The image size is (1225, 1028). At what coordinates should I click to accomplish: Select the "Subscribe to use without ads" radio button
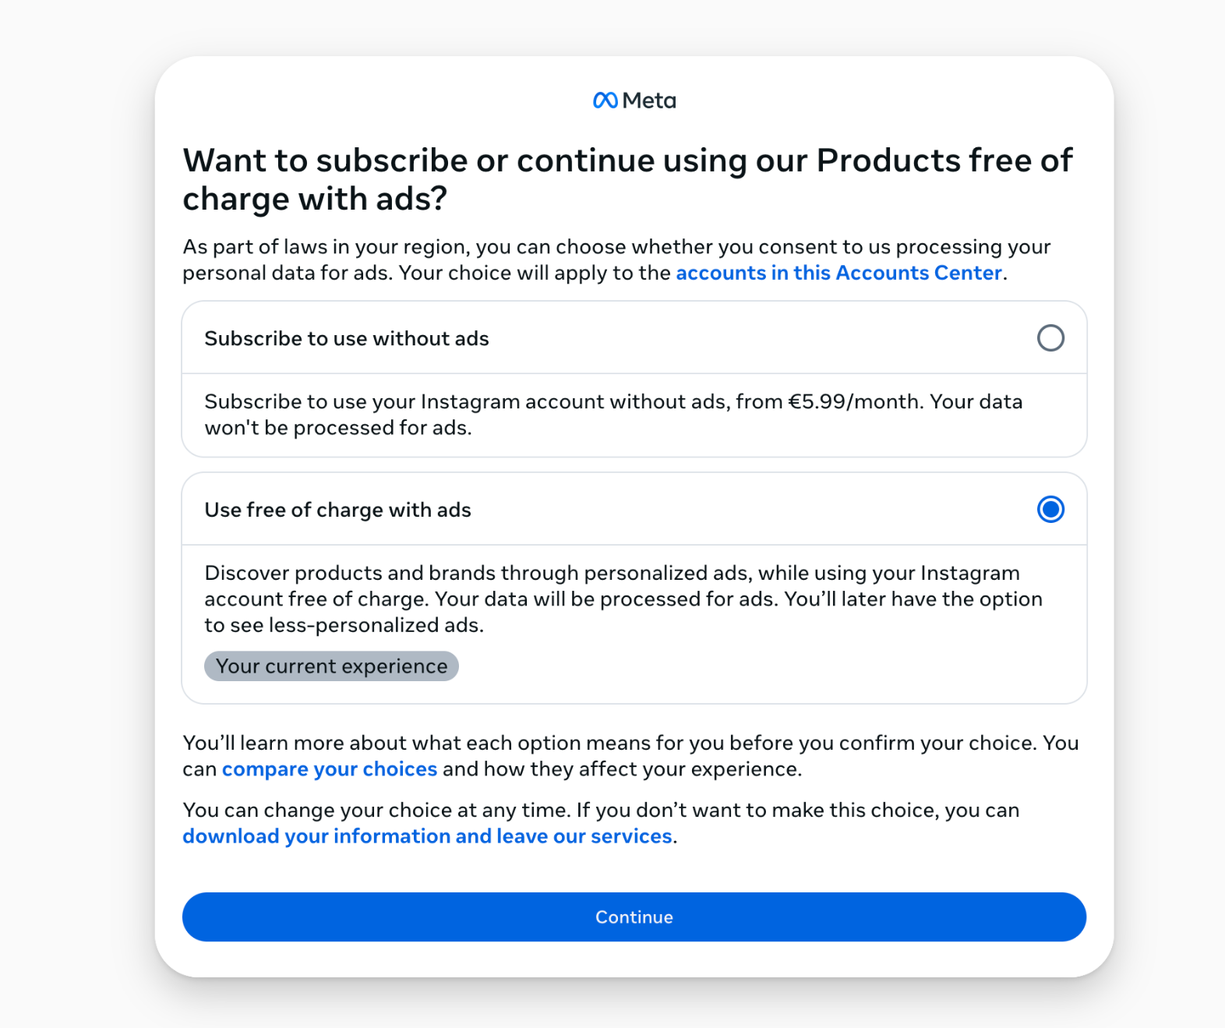[x=1050, y=338]
